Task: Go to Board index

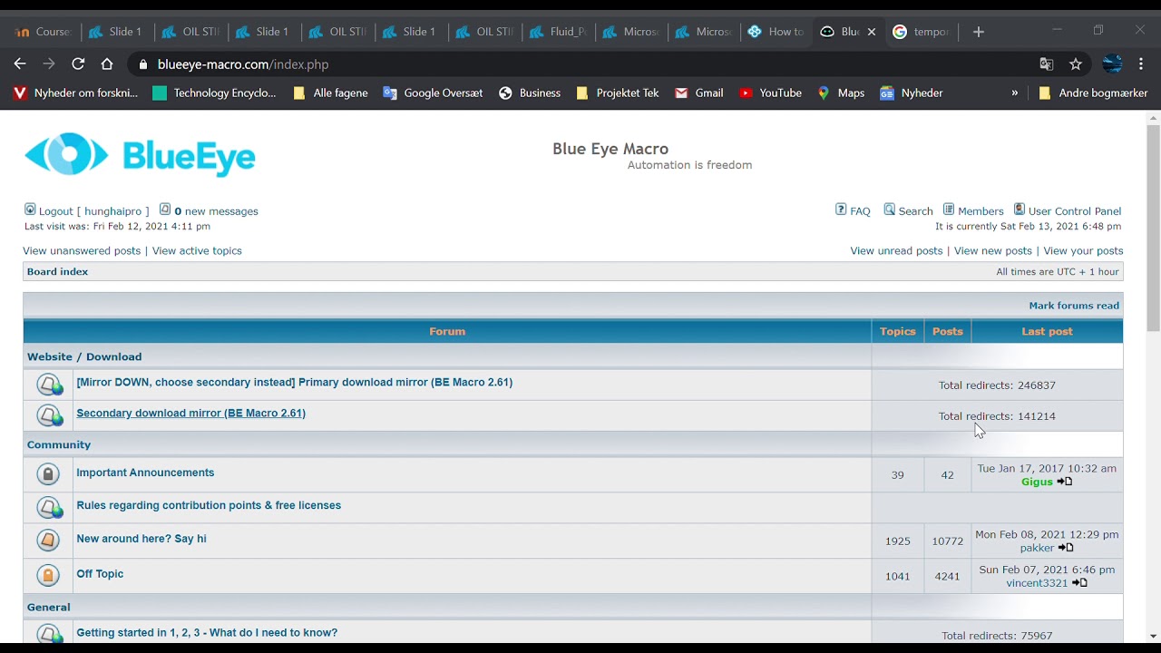Action: [x=58, y=271]
